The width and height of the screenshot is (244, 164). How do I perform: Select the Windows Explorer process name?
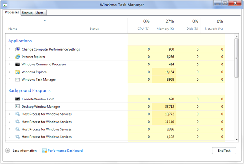34,72
